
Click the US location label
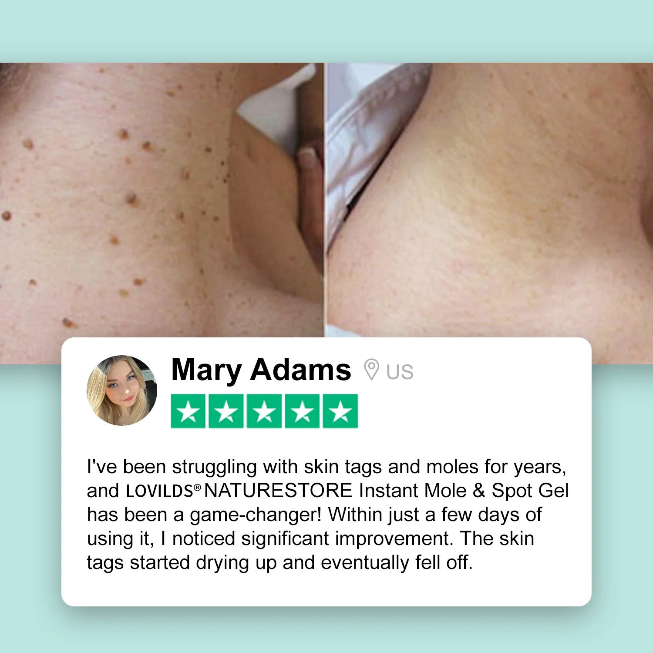[x=400, y=372]
